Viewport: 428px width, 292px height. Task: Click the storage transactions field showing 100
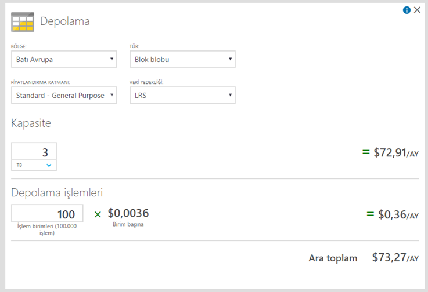[47, 214]
